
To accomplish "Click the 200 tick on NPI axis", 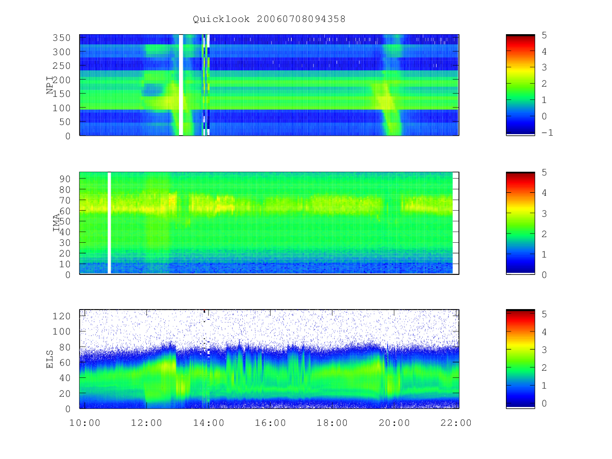I will click(63, 80).
